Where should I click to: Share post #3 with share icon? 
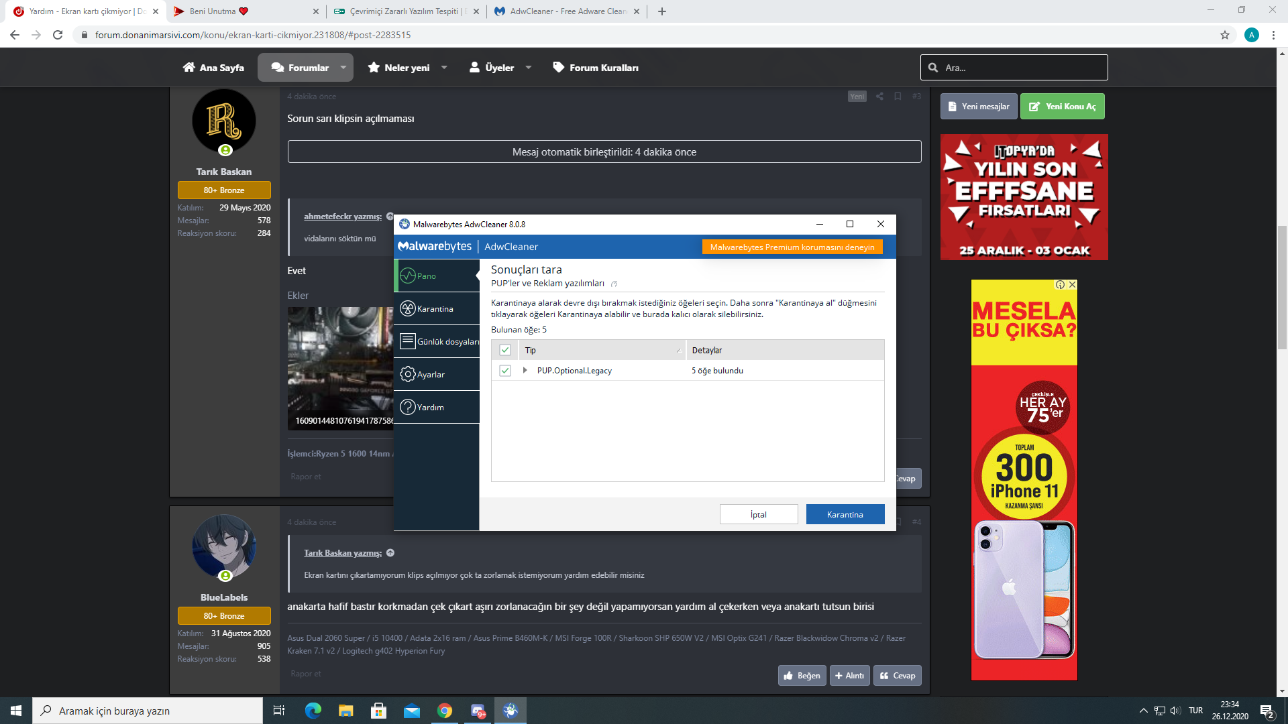tap(879, 96)
